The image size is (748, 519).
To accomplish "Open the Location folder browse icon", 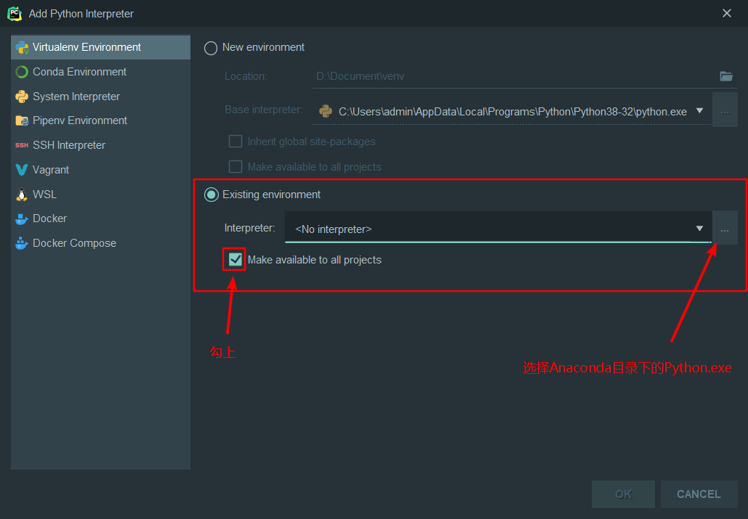I will pos(726,76).
